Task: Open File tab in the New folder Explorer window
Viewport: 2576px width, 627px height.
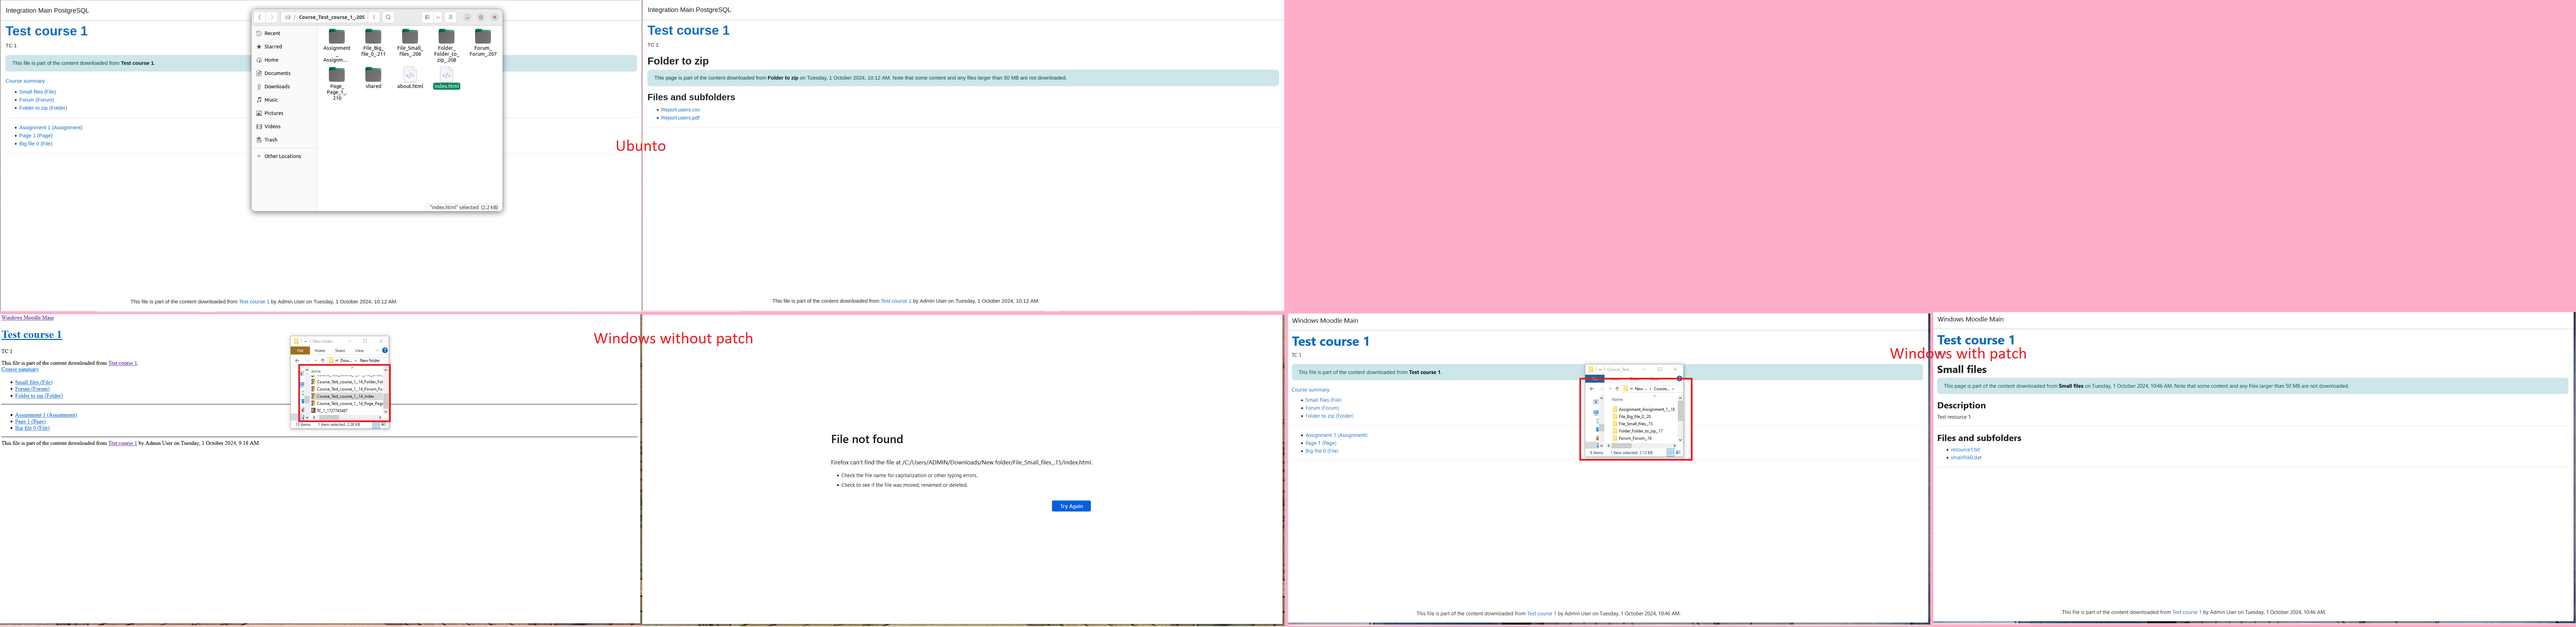Action: tap(300, 351)
